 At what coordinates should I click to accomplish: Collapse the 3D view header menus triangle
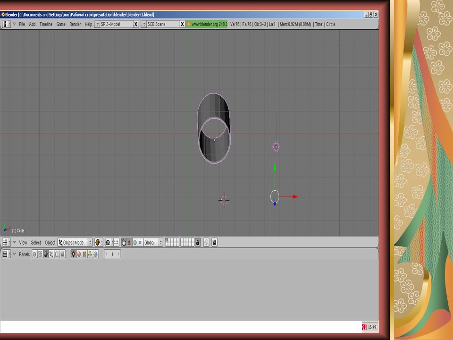[14, 242]
